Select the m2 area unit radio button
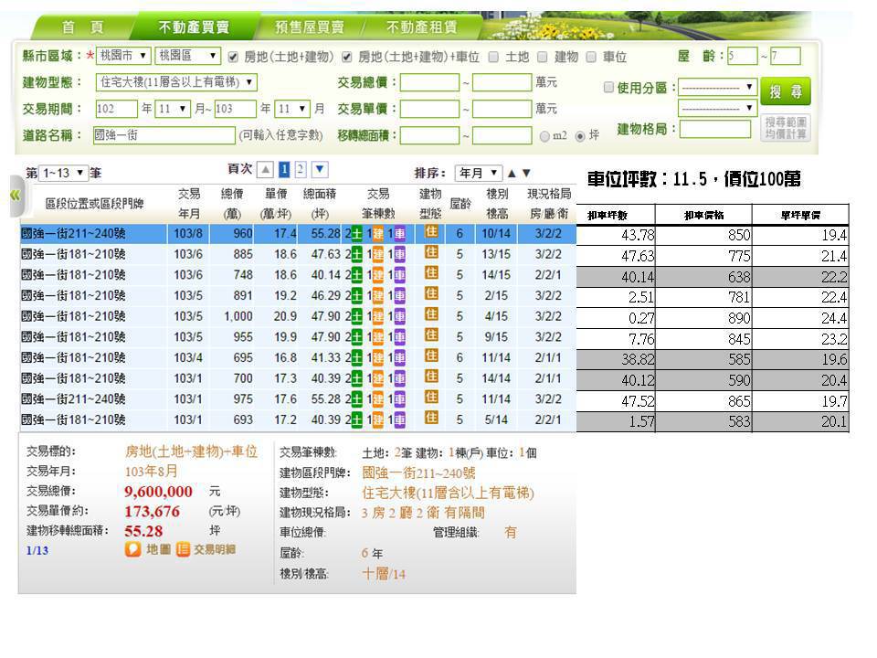 (x=544, y=136)
